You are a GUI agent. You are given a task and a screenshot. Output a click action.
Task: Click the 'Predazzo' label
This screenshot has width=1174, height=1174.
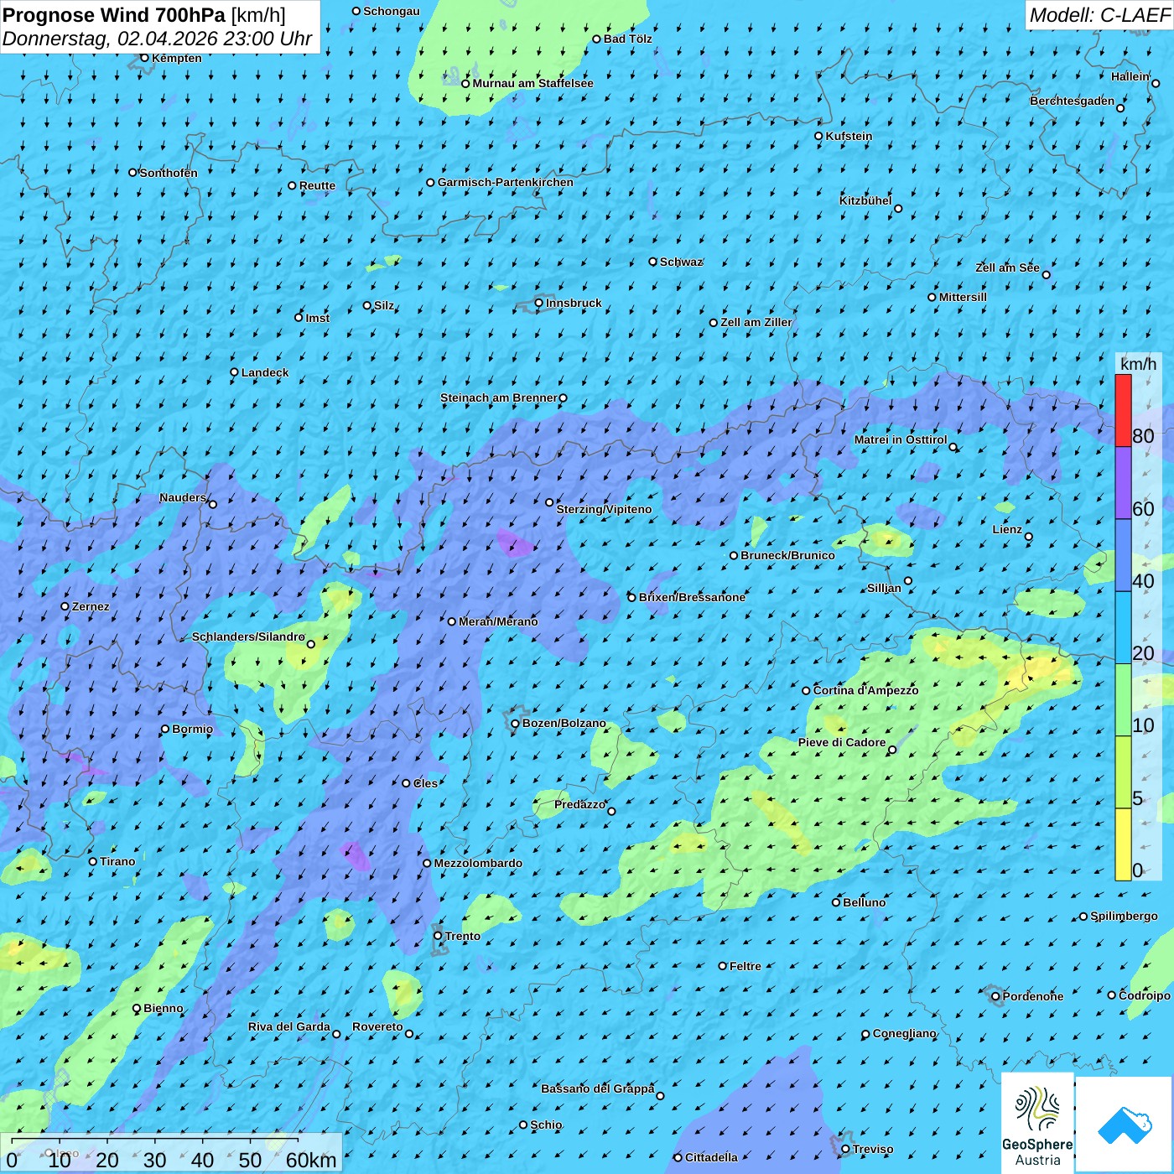pyautogui.click(x=579, y=804)
